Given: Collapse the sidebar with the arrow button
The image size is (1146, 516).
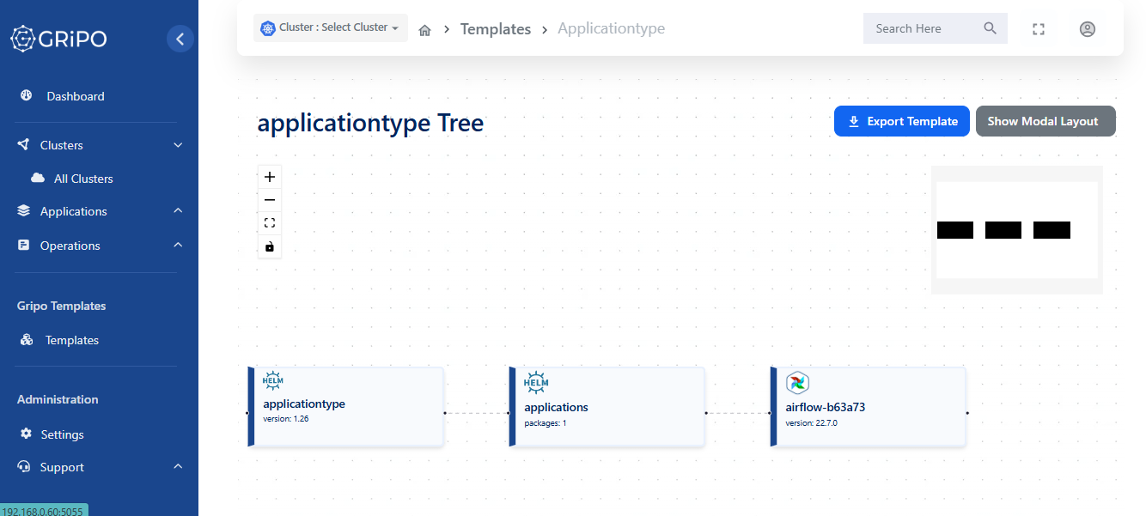Looking at the screenshot, I should pyautogui.click(x=180, y=39).
